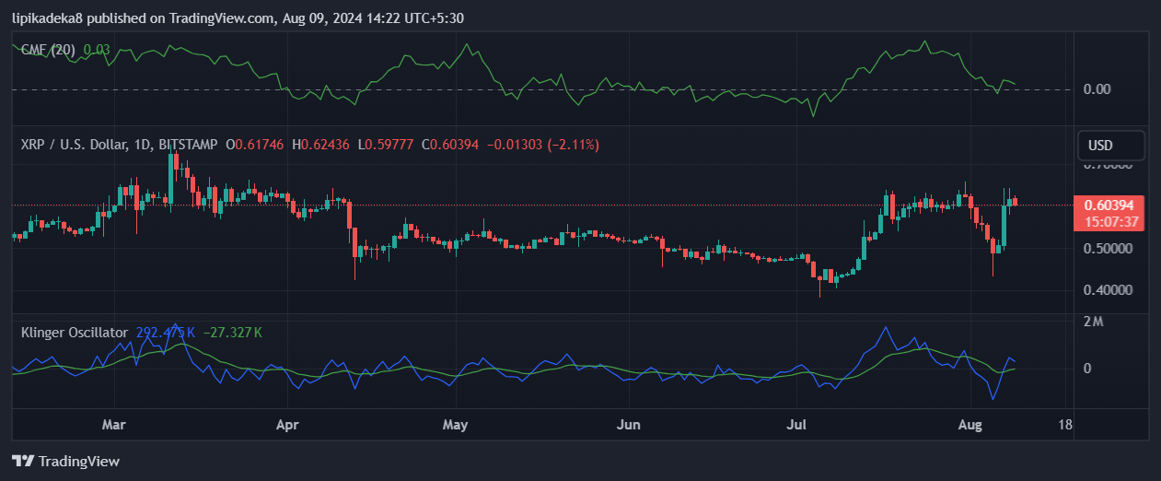Image resolution: width=1161 pixels, height=481 pixels.
Task: Click the CMF 0.00 scale value
Action: (x=1097, y=89)
